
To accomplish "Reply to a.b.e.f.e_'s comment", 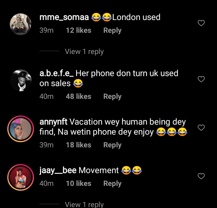I will pos(112,96).
